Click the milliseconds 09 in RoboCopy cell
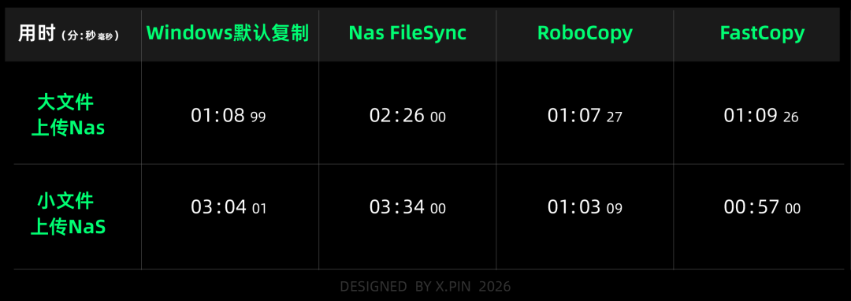The image size is (851, 301). pyautogui.click(x=615, y=209)
